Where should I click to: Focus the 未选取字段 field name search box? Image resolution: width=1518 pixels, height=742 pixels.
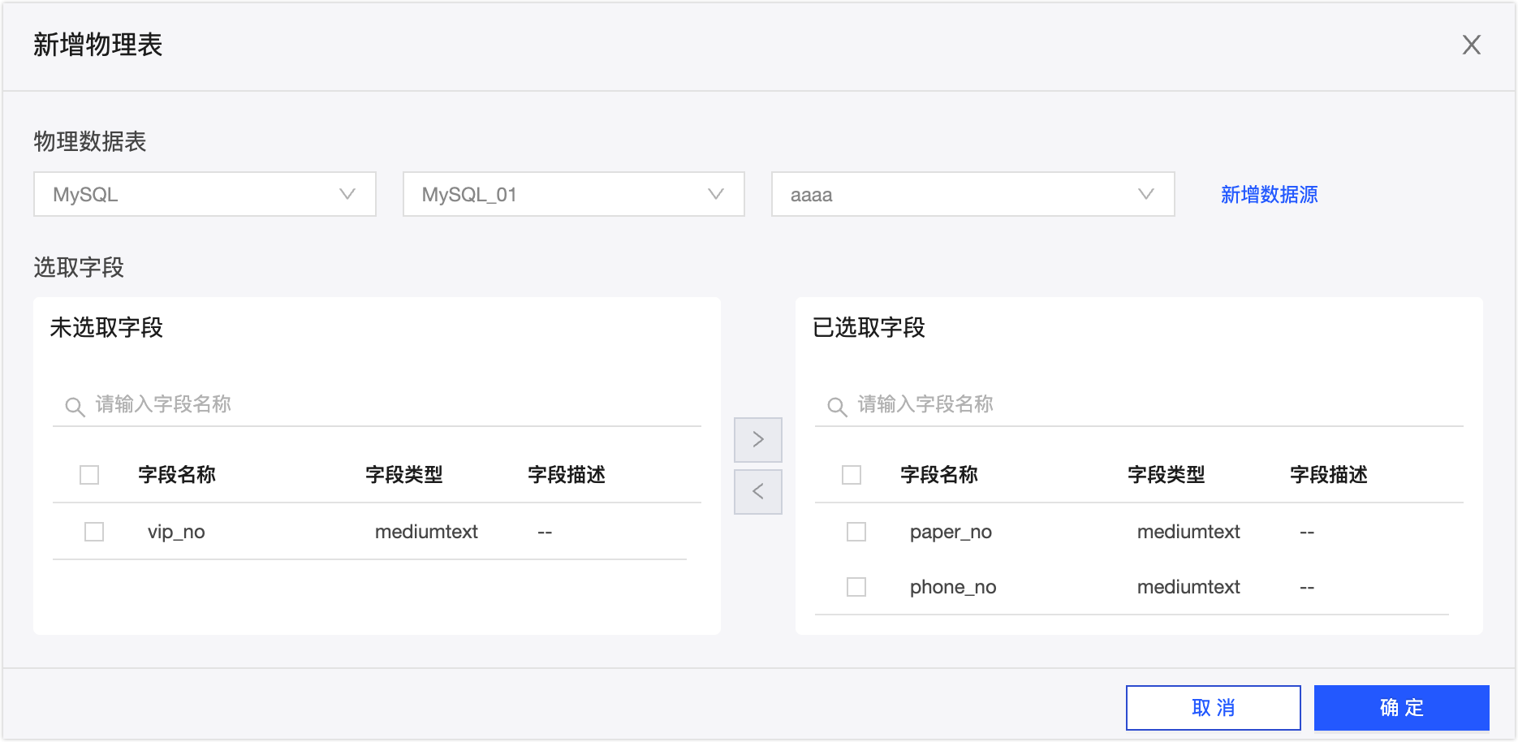pos(377,404)
